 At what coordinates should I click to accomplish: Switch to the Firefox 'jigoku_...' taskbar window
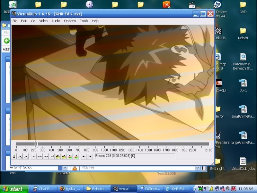click(70, 189)
